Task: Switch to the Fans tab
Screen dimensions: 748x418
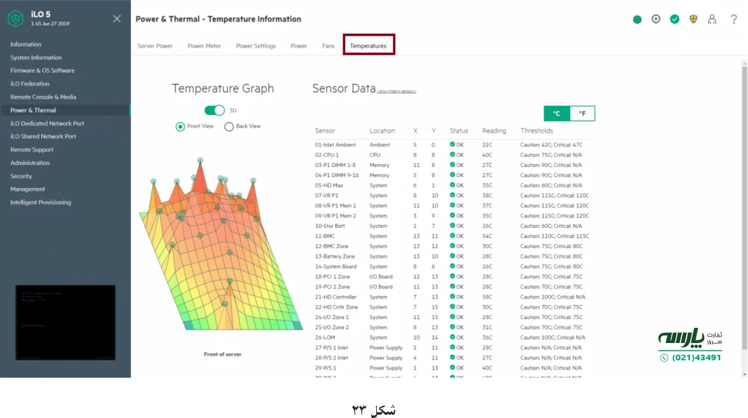Action: tap(328, 45)
